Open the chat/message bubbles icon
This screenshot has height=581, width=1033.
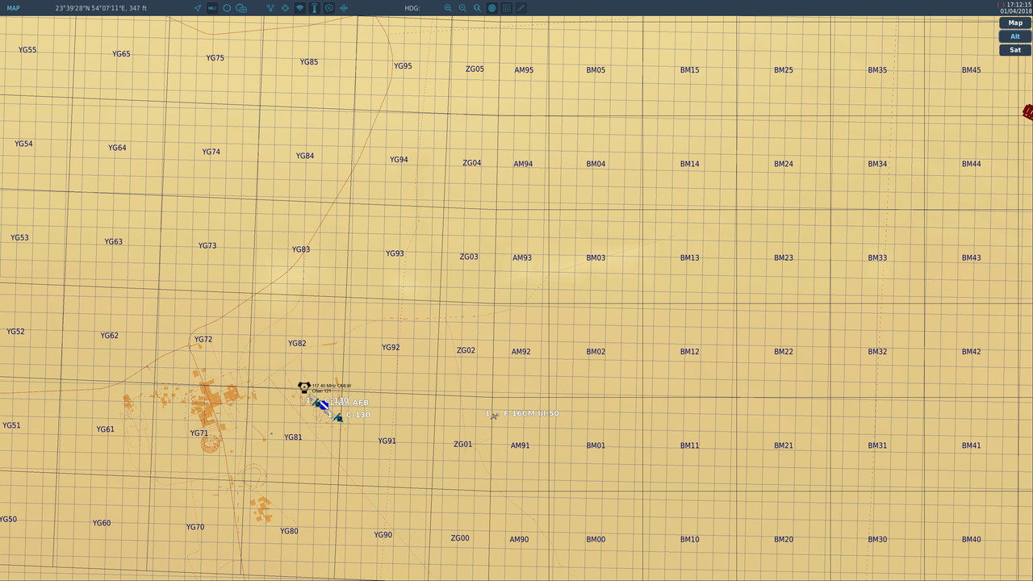[241, 8]
